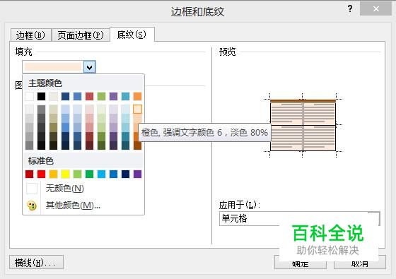Click the 横线(H)... button
The width and height of the screenshot is (396, 279).
pos(36,263)
